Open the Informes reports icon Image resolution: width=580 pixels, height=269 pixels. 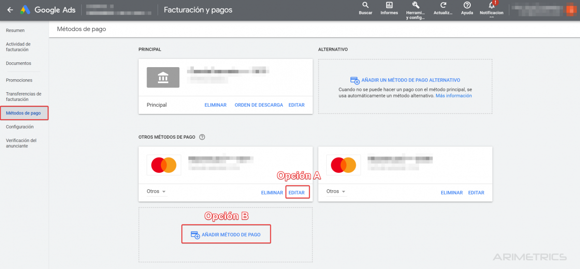click(389, 6)
